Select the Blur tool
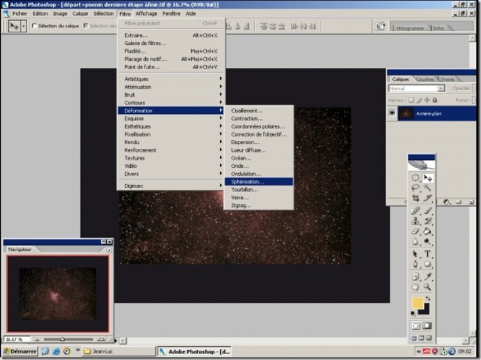The image size is (481, 360). click(416, 242)
